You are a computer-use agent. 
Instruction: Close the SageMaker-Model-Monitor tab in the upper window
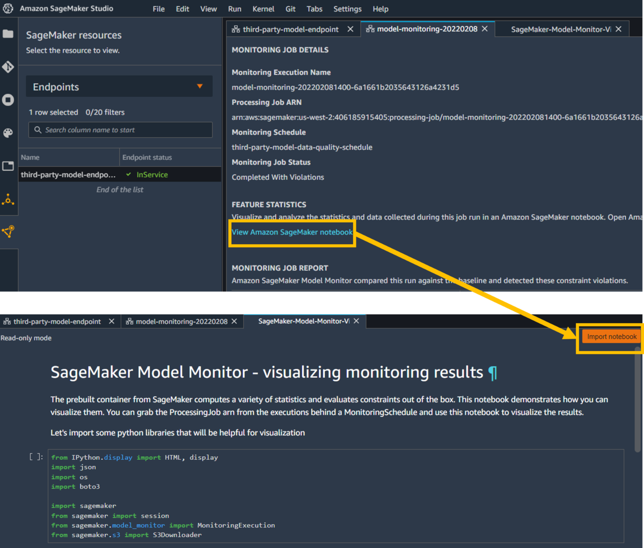pyautogui.click(x=619, y=29)
